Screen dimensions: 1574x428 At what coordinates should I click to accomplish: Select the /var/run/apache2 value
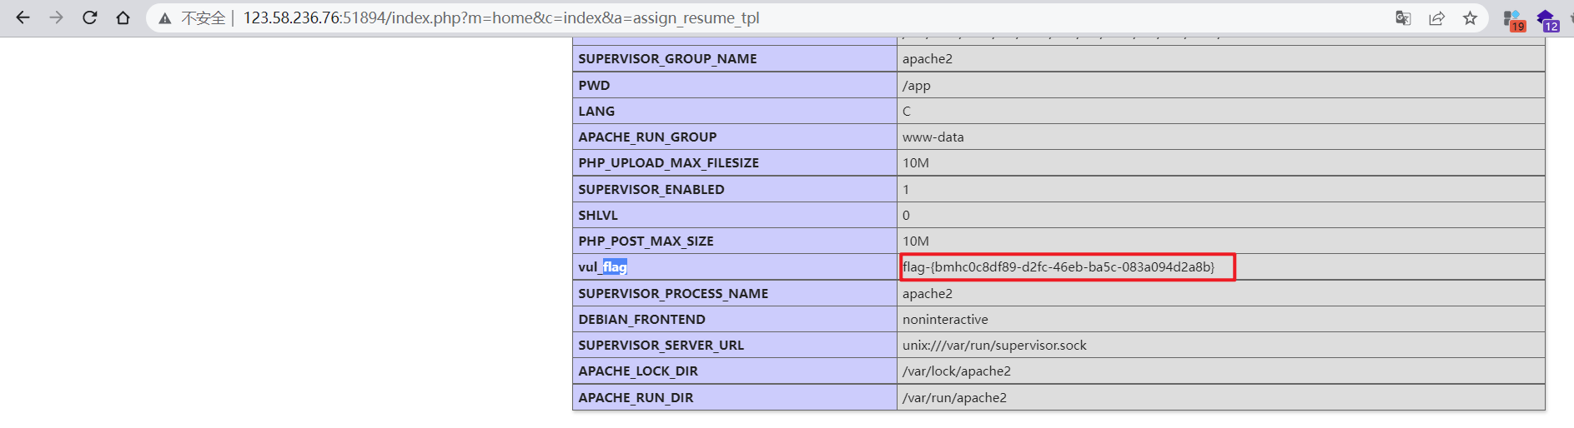click(954, 397)
